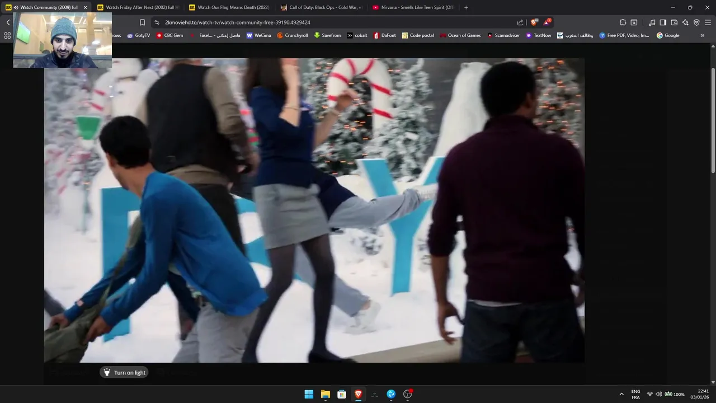Open Microsoft Store from taskbar
The height and width of the screenshot is (403, 716).
(342, 394)
